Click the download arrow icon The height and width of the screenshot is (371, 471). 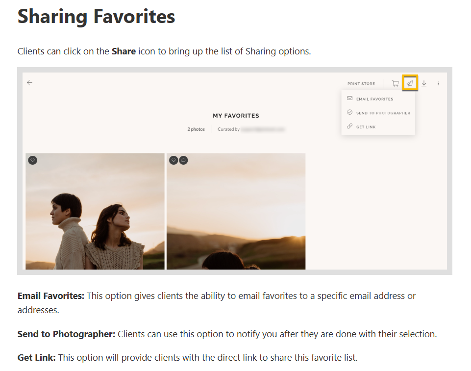tap(424, 83)
